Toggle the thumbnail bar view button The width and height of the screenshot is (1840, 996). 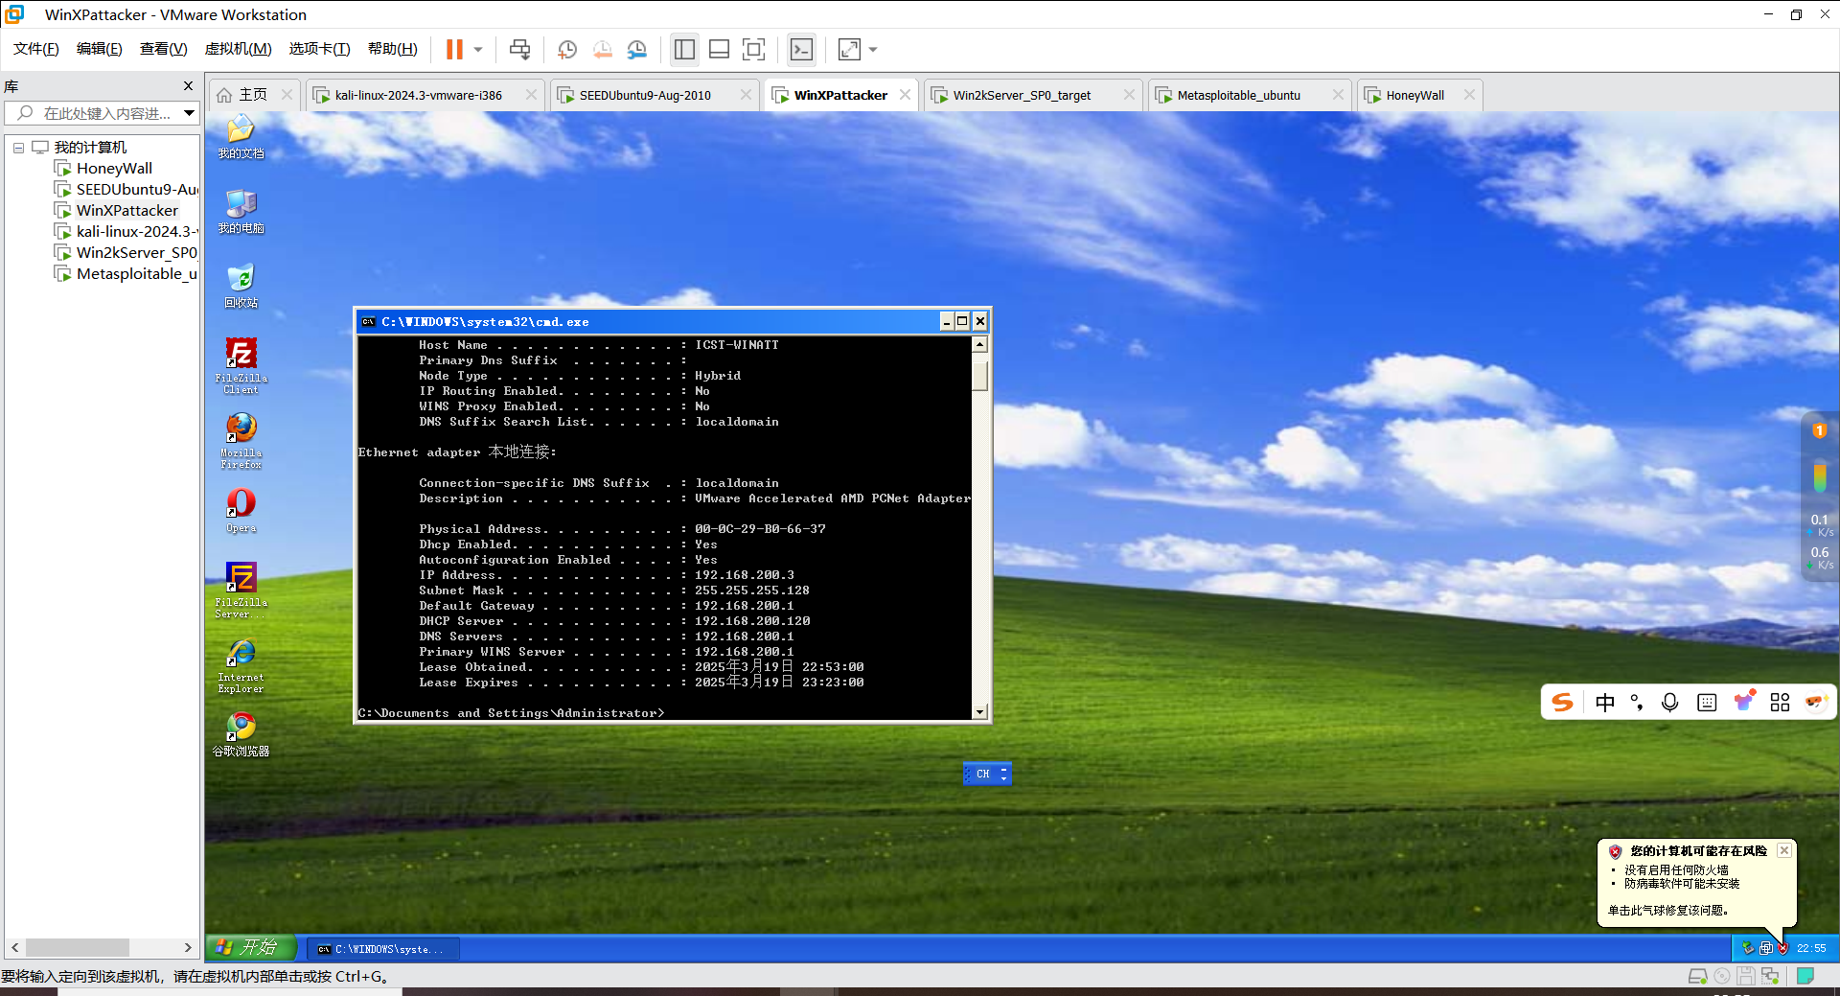click(720, 50)
